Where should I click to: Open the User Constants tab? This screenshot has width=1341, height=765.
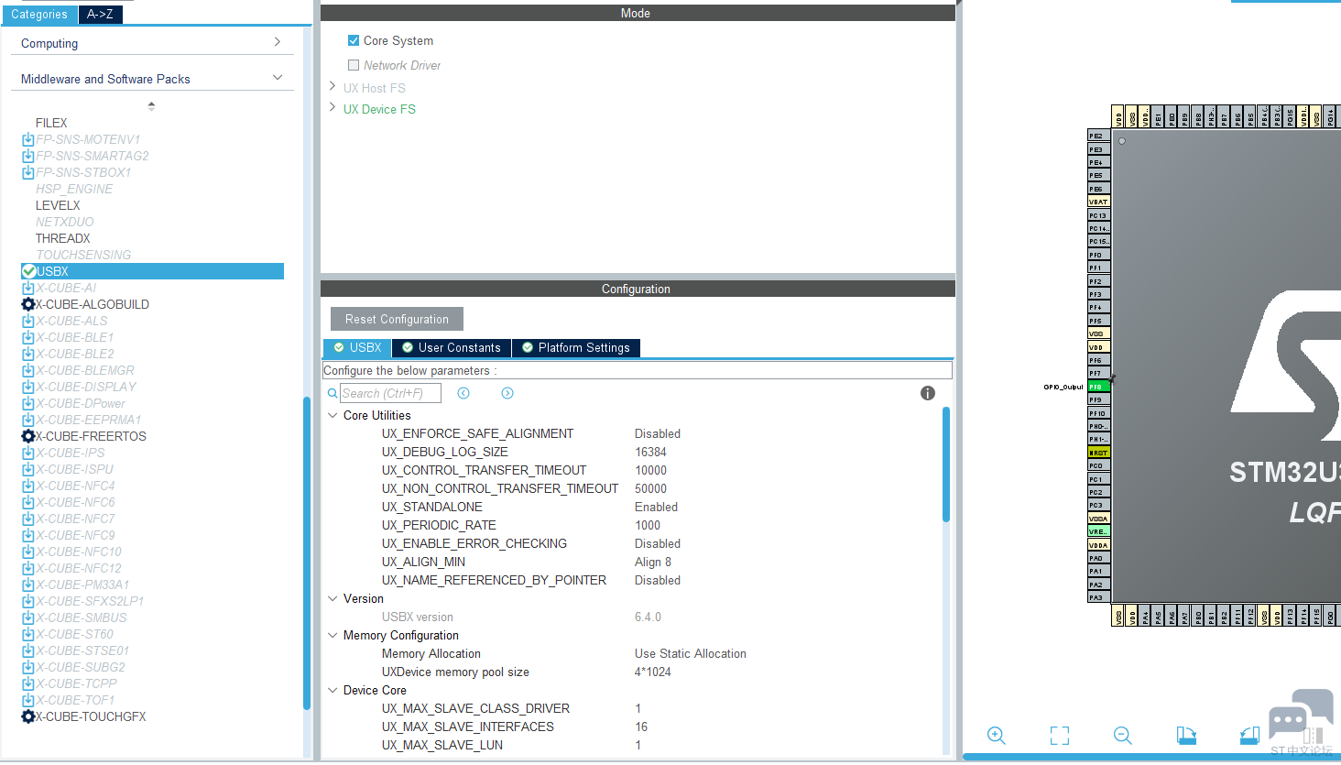click(x=452, y=347)
